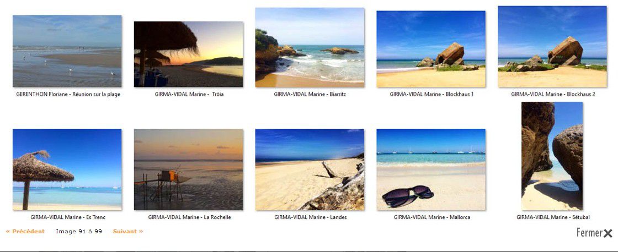View the Landes driftwood beach photo
The height and width of the screenshot is (252, 618).
(310, 169)
